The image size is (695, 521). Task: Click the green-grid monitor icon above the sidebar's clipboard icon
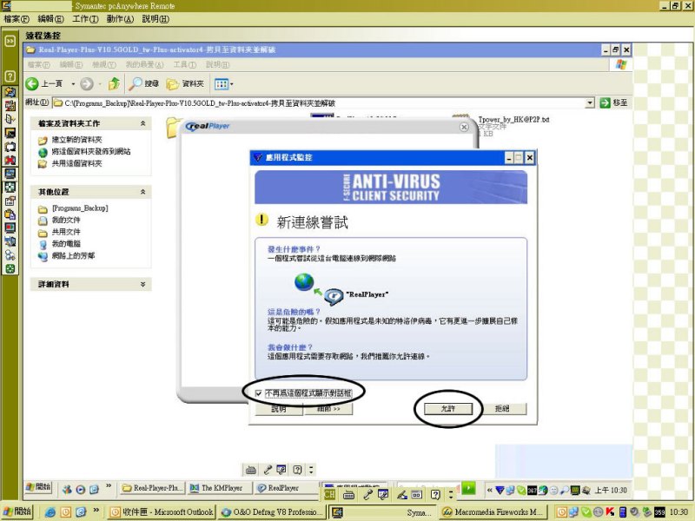point(10,188)
